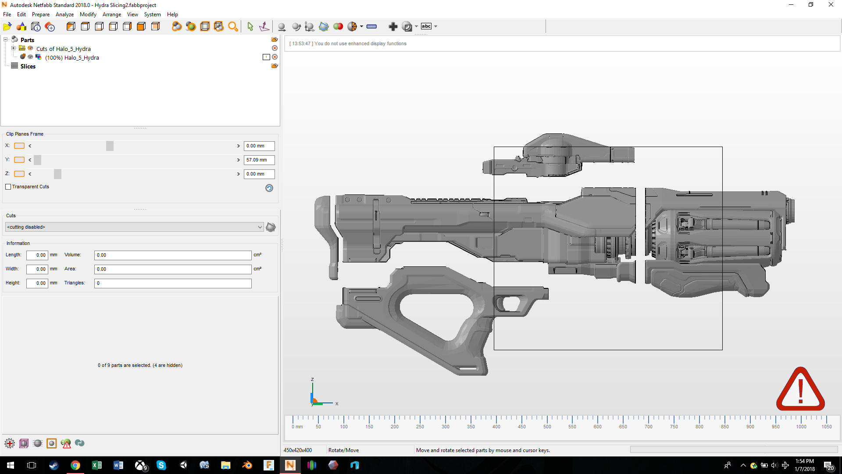Click the black plus repair icon
The width and height of the screenshot is (842, 474).
tap(393, 27)
